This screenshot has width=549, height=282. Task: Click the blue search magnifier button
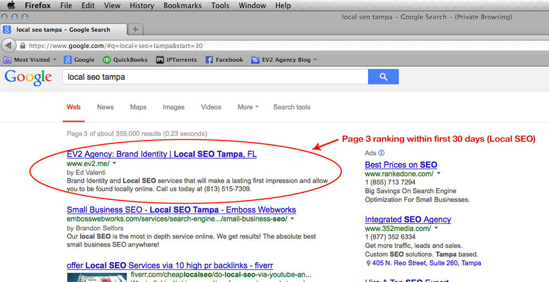[x=383, y=76]
